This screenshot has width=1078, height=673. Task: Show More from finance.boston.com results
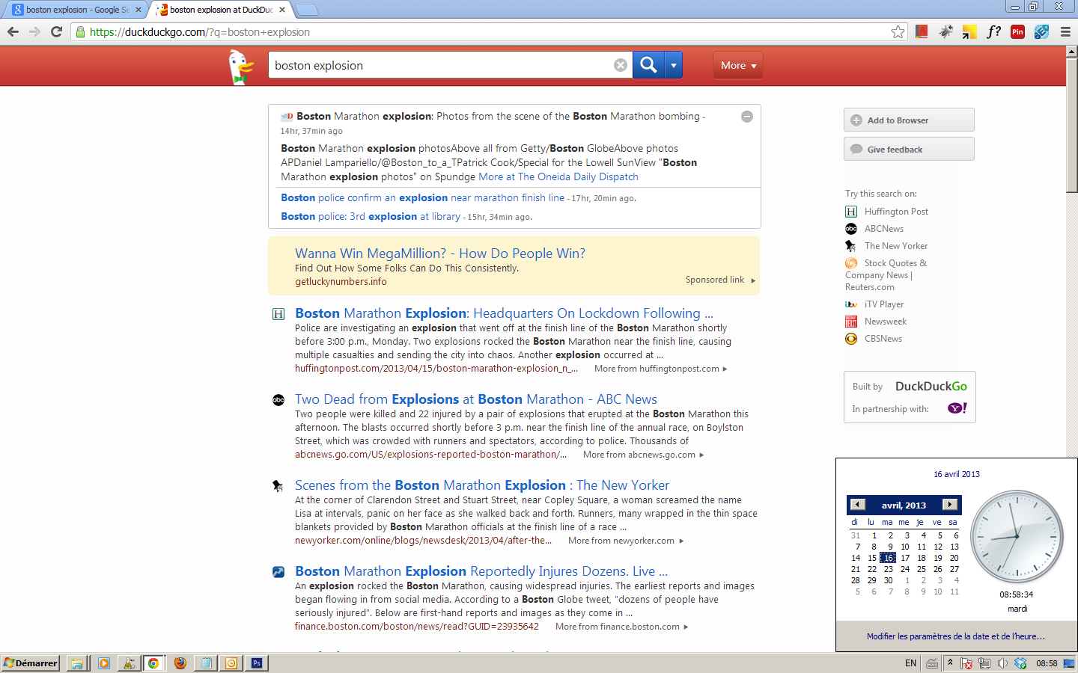pyautogui.click(x=622, y=627)
